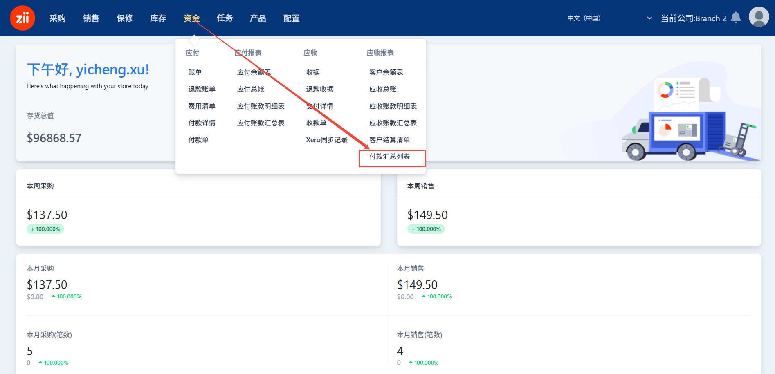Image resolution: width=775 pixels, height=374 pixels.
Task: Open the 配置 menu
Action: (x=292, y=18)
